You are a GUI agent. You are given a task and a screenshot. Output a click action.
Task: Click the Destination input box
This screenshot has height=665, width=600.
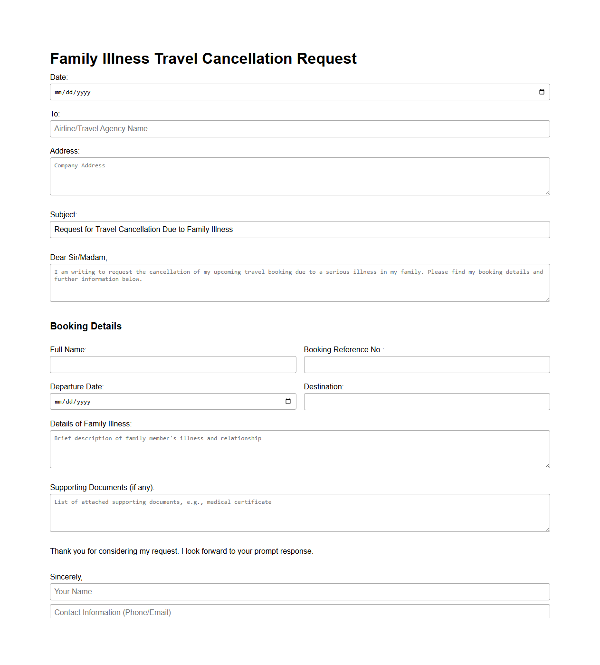(427, 401)
